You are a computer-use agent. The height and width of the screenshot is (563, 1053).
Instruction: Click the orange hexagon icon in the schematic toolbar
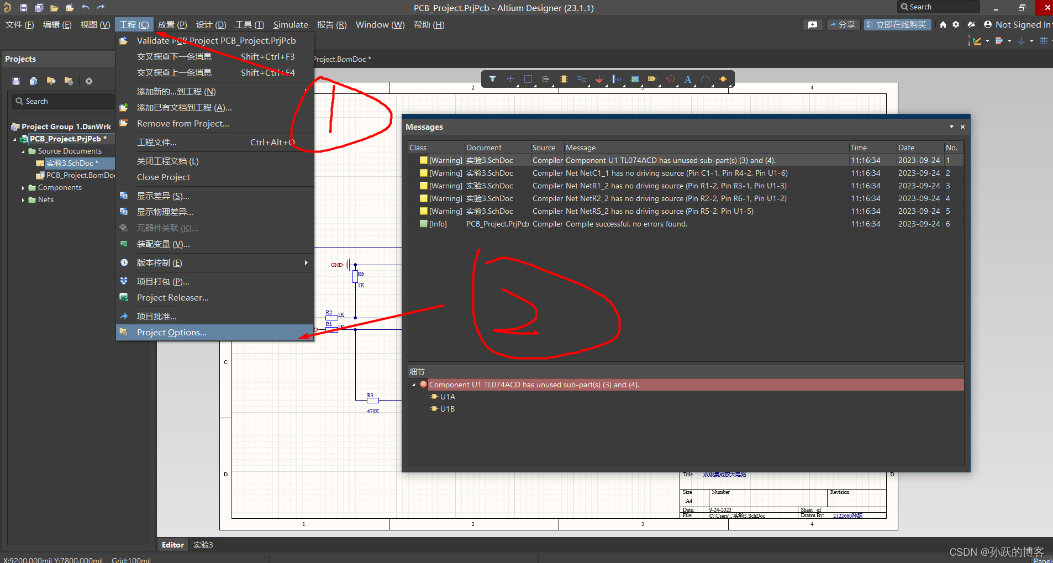[x=723, y=79]
